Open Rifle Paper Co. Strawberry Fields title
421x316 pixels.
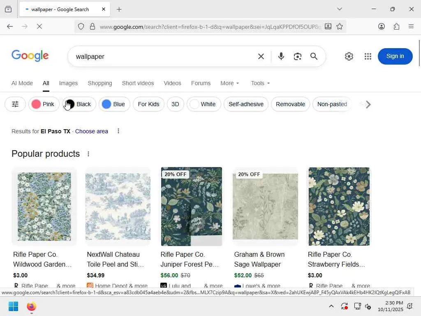[336, 259]
